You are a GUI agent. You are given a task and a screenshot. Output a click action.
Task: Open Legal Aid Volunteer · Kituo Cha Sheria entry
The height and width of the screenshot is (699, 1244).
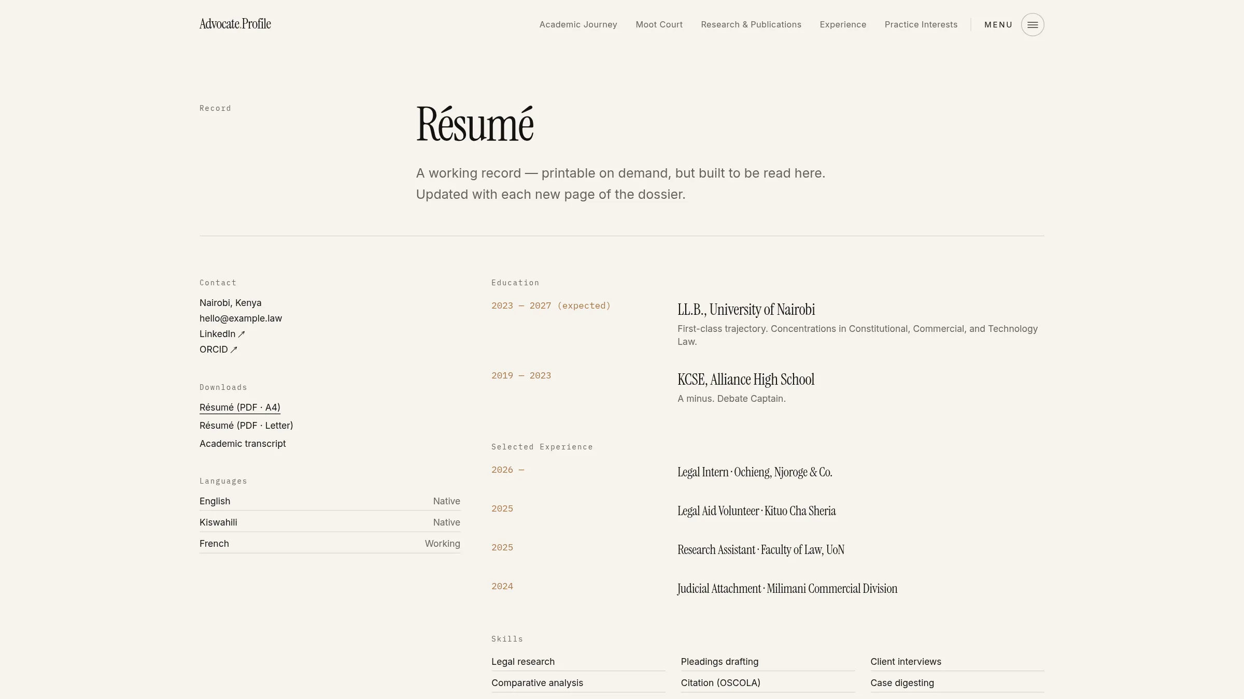coord(756,511)
